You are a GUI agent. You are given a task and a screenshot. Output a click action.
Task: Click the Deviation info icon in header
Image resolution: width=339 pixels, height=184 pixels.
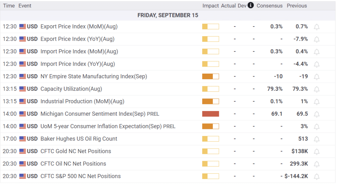(251, 5)
